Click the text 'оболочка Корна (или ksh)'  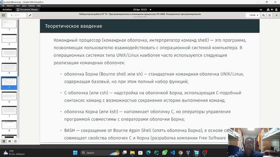point(91,112)
